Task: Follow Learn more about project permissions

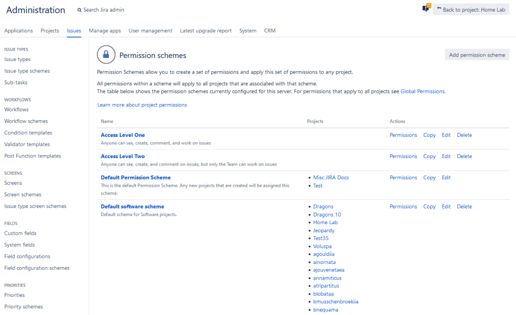Action: pyautogui.click(x=142, y=105)
